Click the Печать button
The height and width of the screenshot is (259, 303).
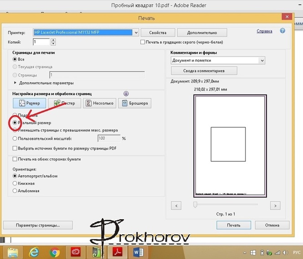234,225
